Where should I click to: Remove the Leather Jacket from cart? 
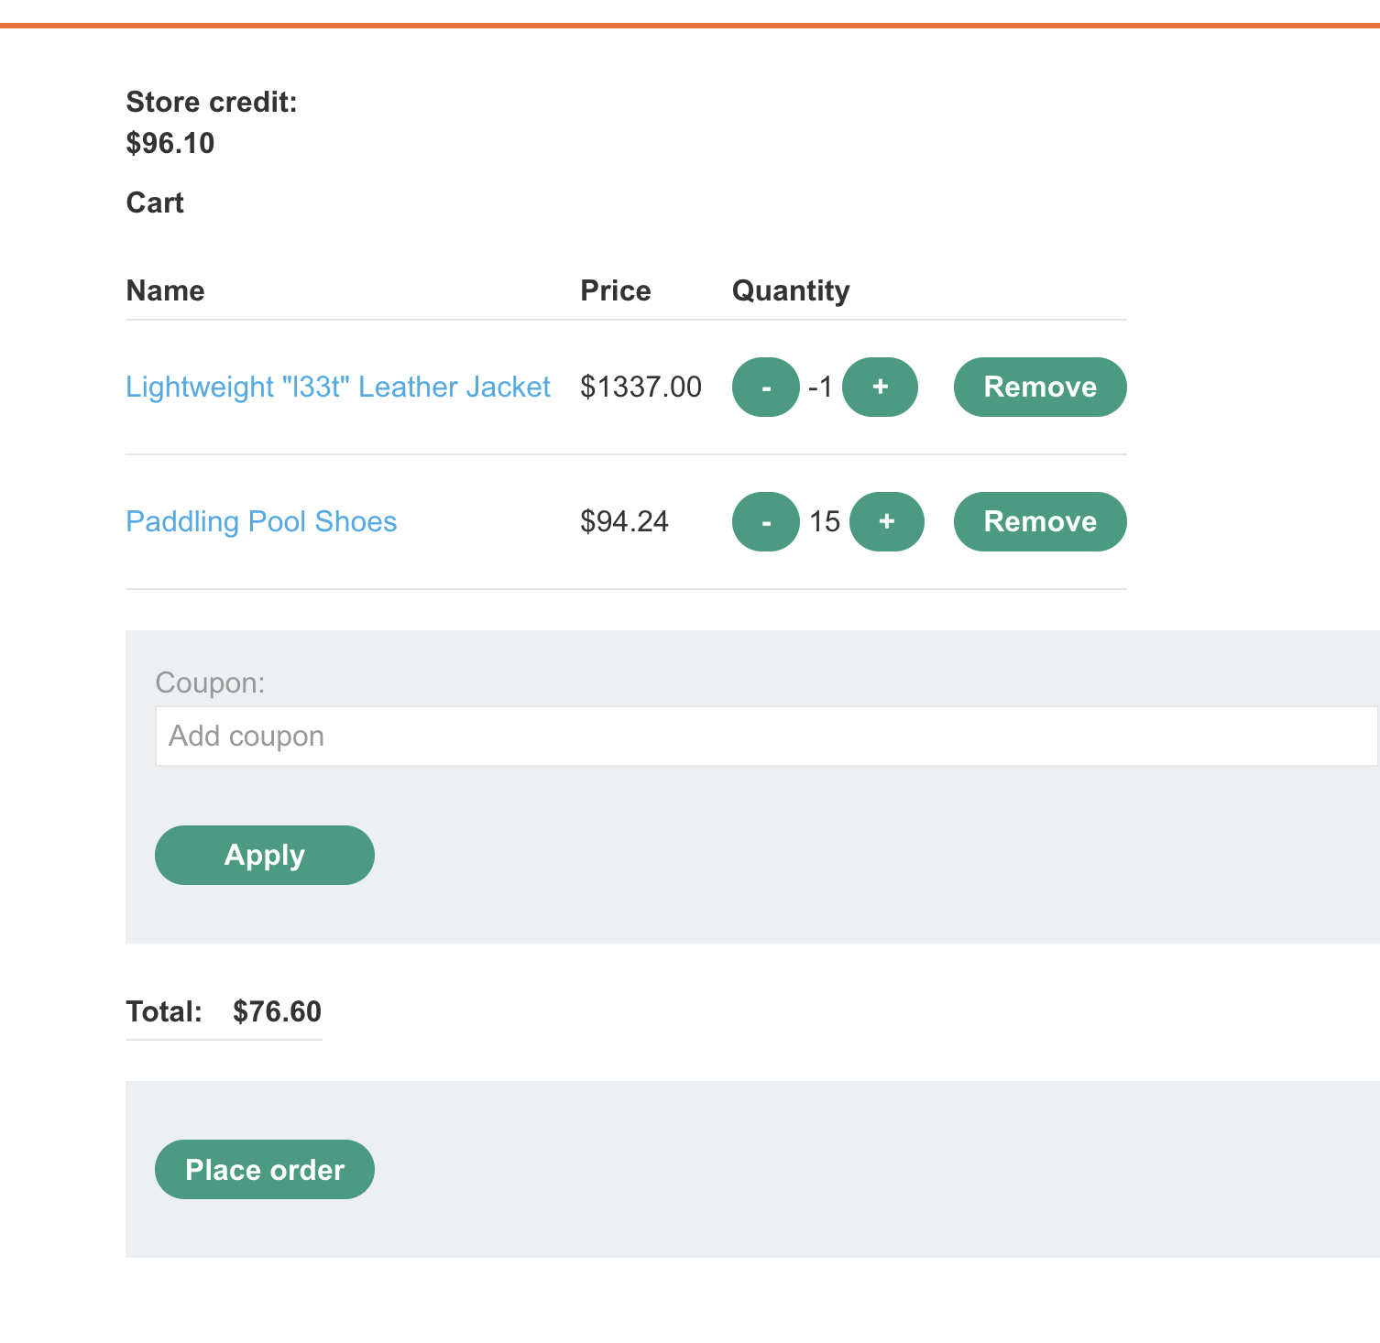point(1040,388)
